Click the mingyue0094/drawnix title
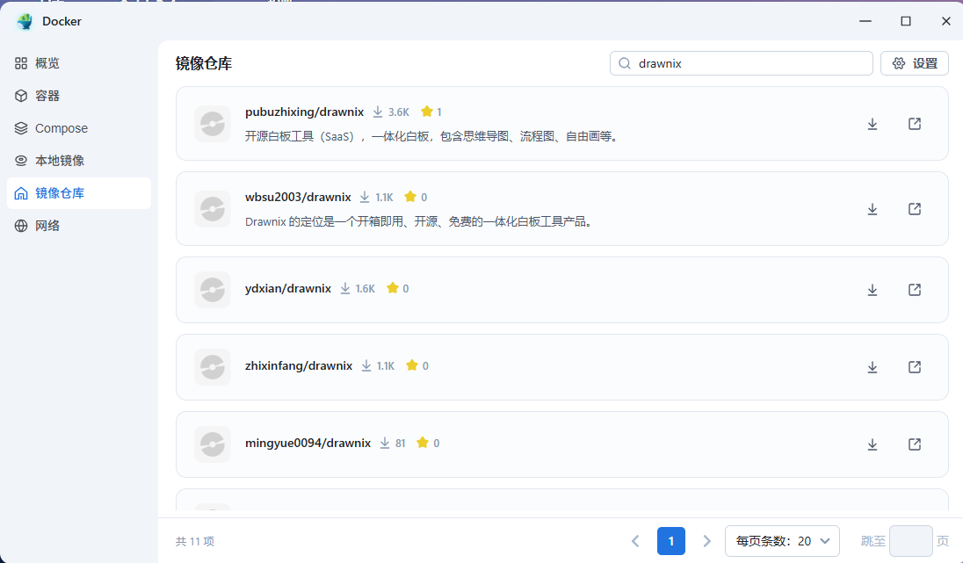Screen dimensions: 963x563 pos(308,444)
